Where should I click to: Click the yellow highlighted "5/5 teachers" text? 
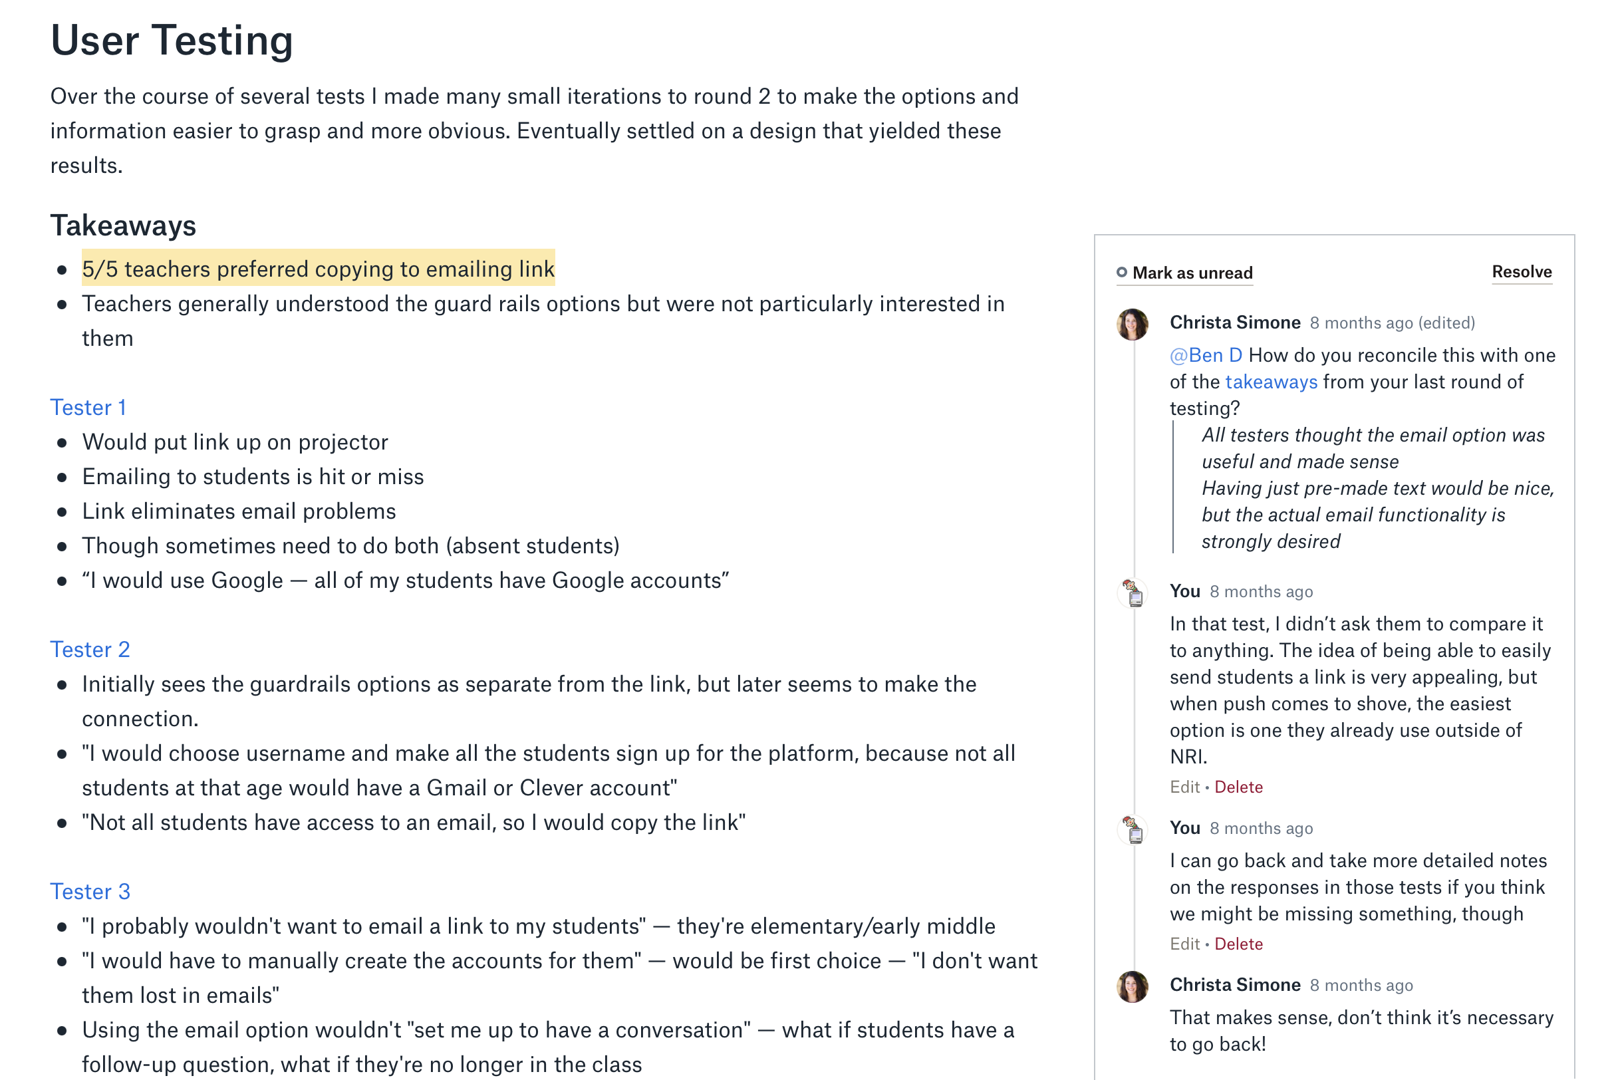click(x=318, y=269)
